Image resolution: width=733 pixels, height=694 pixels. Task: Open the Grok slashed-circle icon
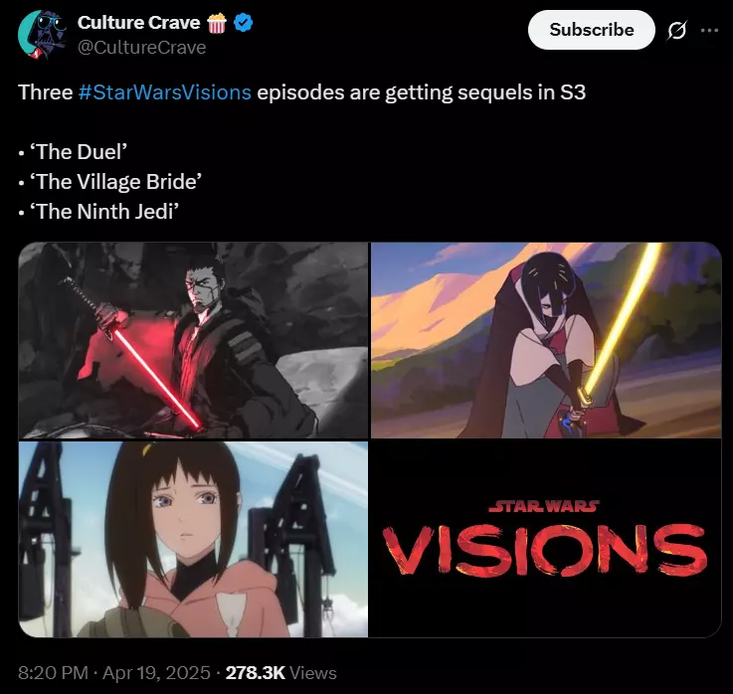pos(677,31)
